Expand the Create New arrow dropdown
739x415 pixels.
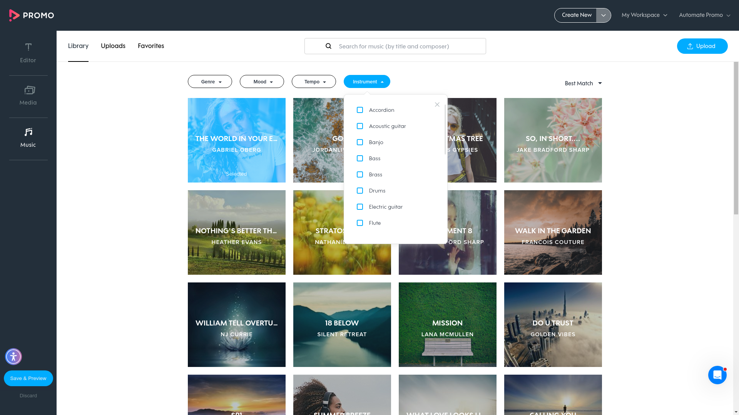[x=604, y=15]
